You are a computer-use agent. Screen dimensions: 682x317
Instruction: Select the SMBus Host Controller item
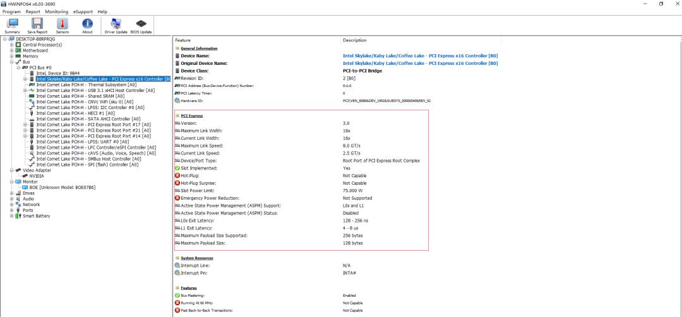pos(88,159)
